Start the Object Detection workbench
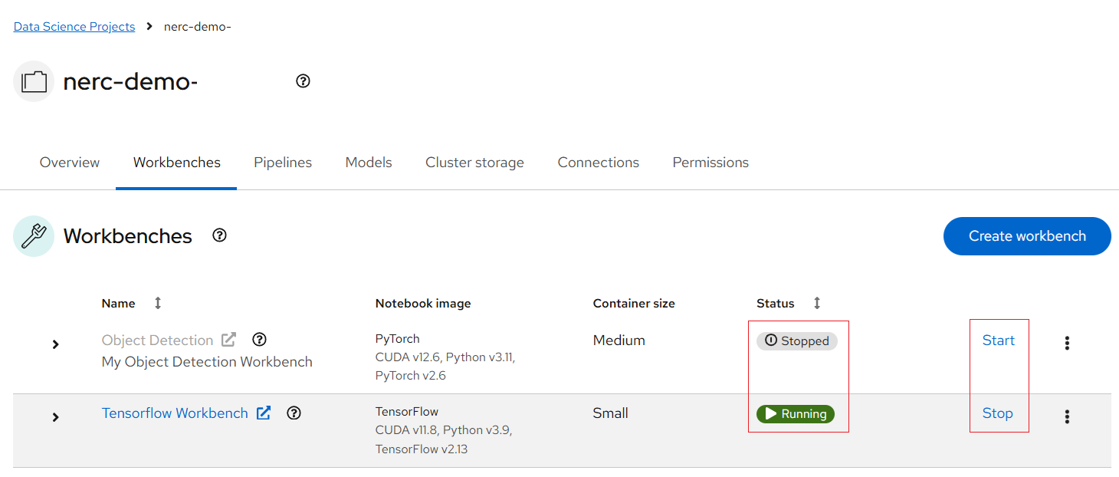The height and width of the screenshot is (477, 1119). pyautogui.click(x=999, y=340)
